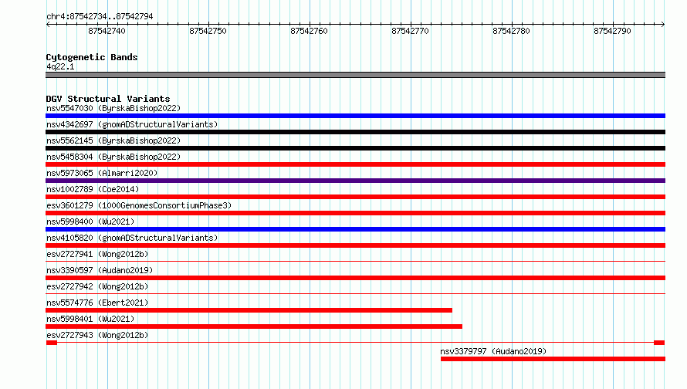The image size is (687, 389).
Task: Open nsv4105820 (gnomADStructuralVariants) label
Action: pos(132,238)
